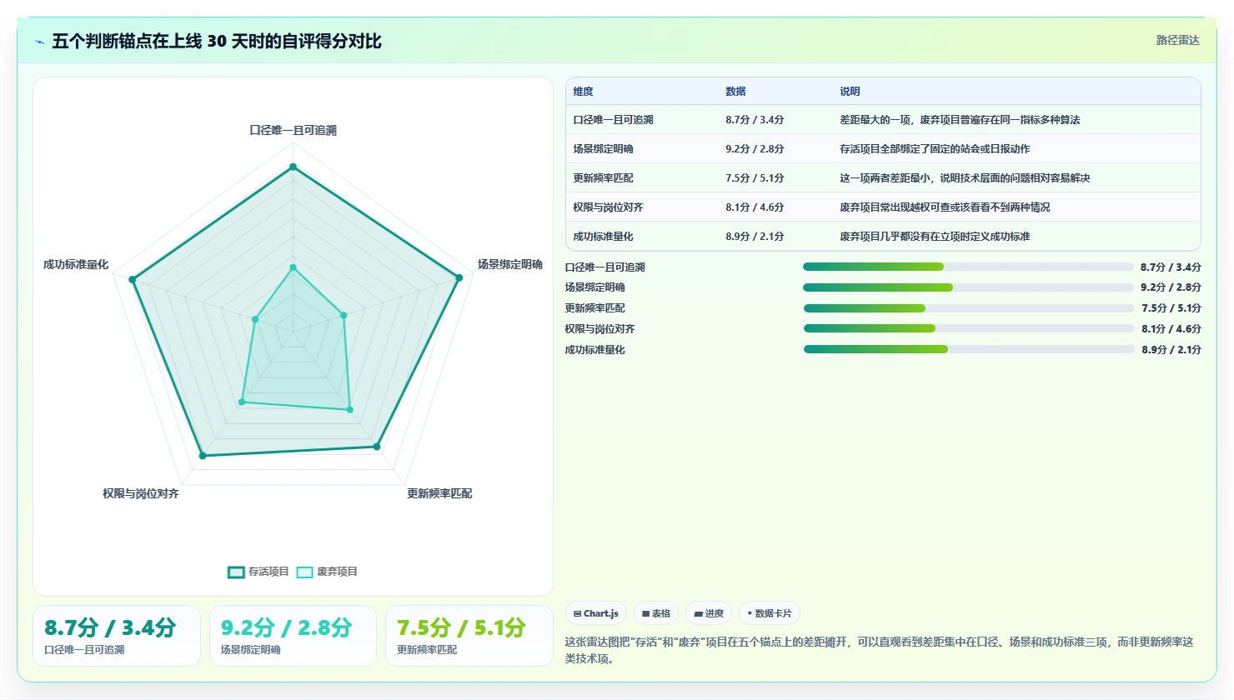Click radar axis label 更新频率匹配

[439, 493]
